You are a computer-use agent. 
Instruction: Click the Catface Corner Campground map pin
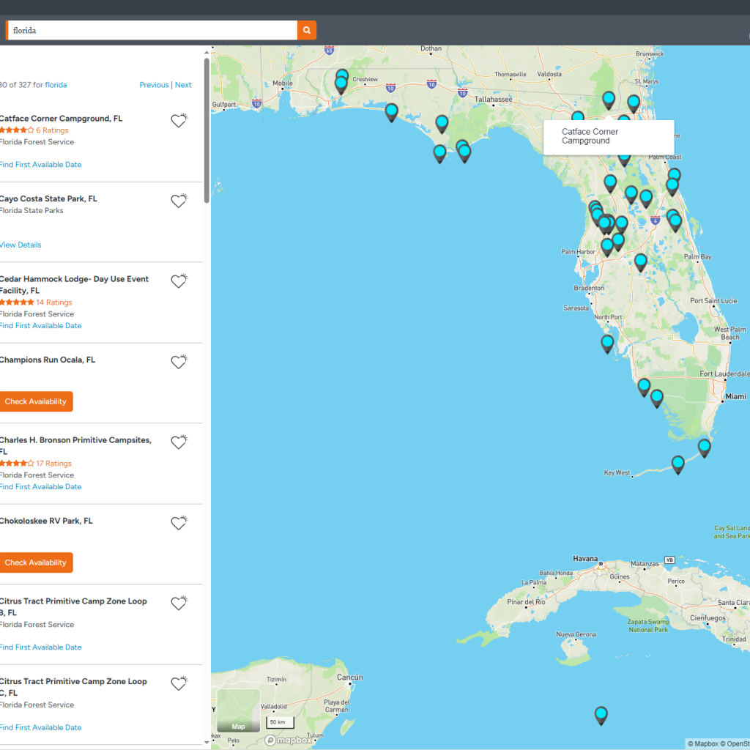609,100
